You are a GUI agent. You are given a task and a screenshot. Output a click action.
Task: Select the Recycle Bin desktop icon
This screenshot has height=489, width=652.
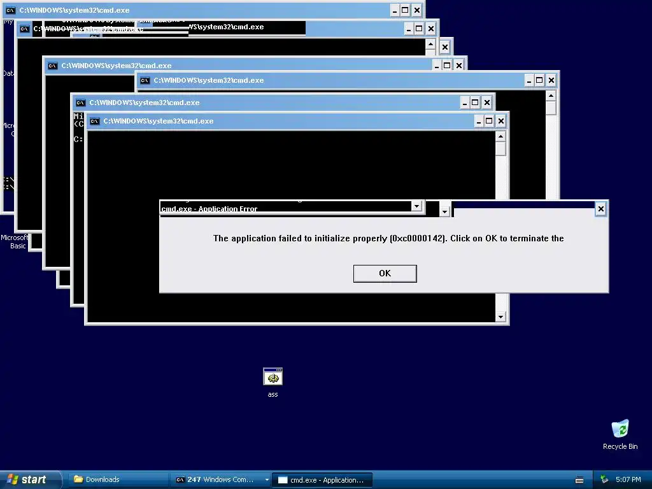620,434
